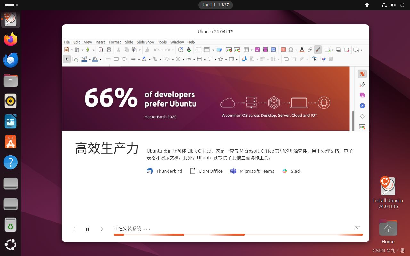
Task: Toggle the highlighted draw functions brush icon
Action: coord(318,50)
